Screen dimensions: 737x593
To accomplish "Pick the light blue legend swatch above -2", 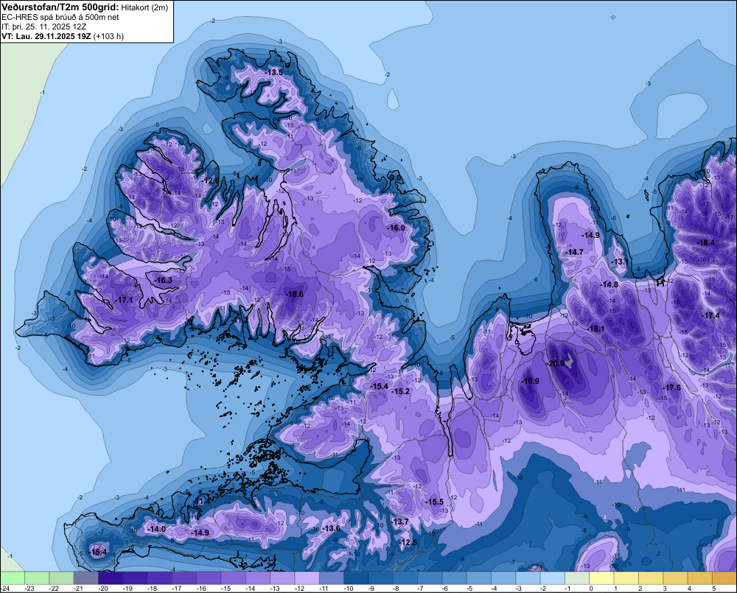I will click(x=552, y=578).
